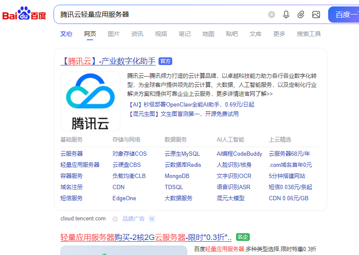The width and height of the screenshot is (359, 255).
Task: Select the 网页 tab
Action: click(90, 34)
